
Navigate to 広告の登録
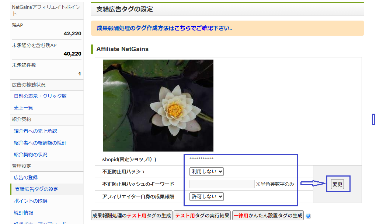(x=26, y=177)
